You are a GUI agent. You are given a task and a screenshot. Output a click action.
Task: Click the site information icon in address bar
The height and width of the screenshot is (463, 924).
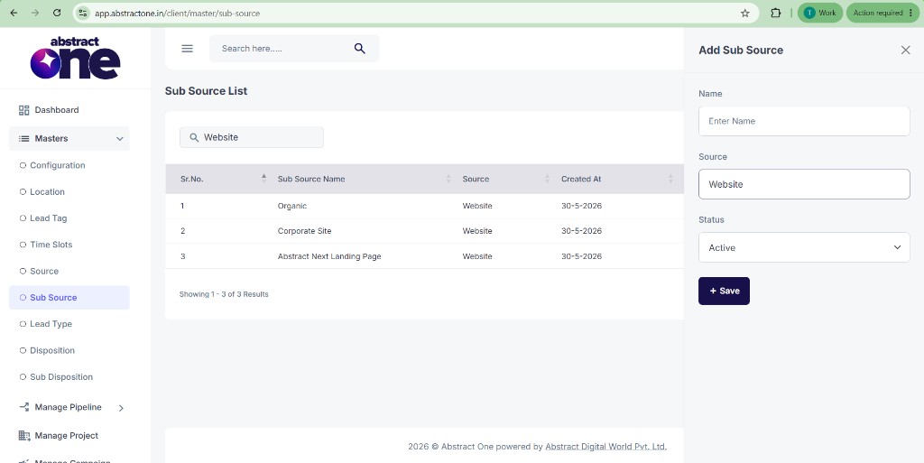point(83,13)
